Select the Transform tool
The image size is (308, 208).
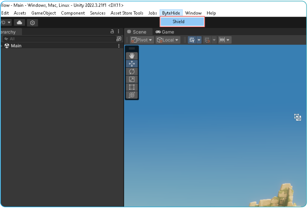[132, 95]
